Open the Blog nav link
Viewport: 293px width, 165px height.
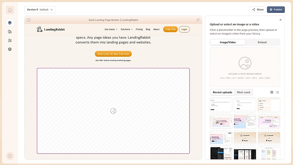tap(148, 29)
